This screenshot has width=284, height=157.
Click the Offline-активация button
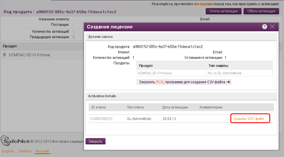click(x=261, y=11)
